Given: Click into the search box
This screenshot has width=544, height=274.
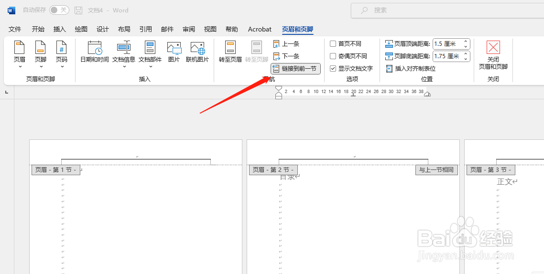Looking at the screenshot, I should (x=447, y=11).
